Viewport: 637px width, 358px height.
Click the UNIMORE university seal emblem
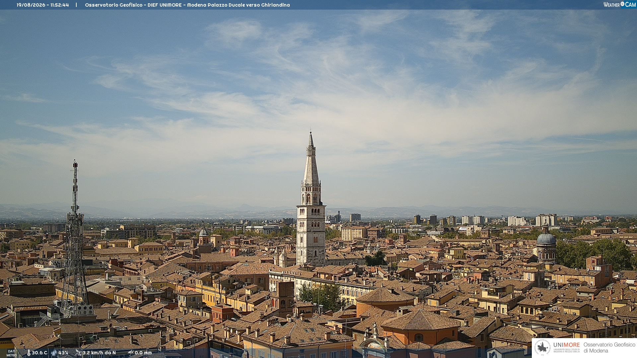pyautogui.click(x=543, y=347)
